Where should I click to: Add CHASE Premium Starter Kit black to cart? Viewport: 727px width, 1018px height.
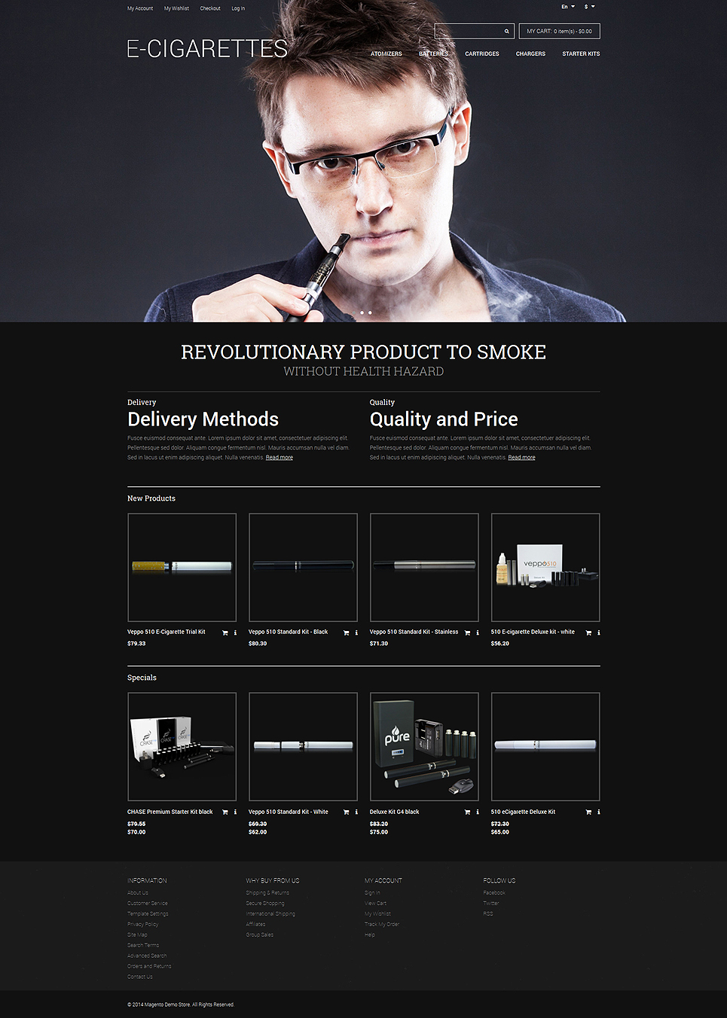point(225,812)
